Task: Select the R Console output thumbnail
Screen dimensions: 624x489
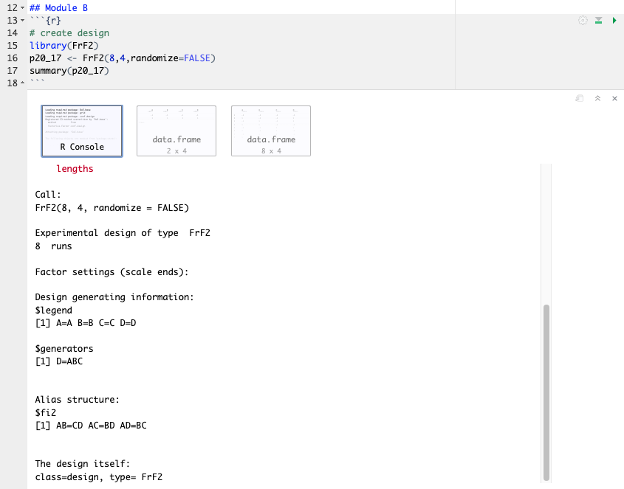Action: click(82, 131)
